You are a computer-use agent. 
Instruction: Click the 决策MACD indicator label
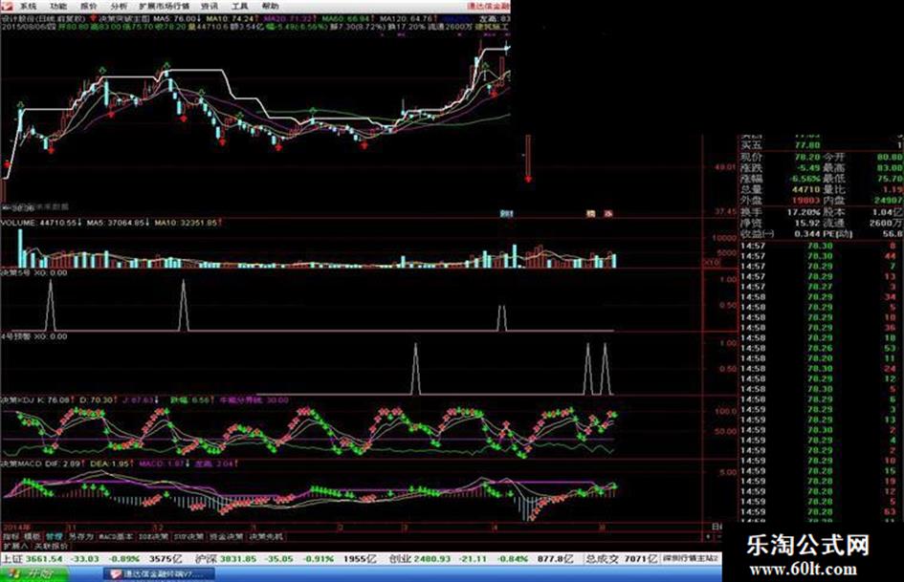tap(21, 463)
